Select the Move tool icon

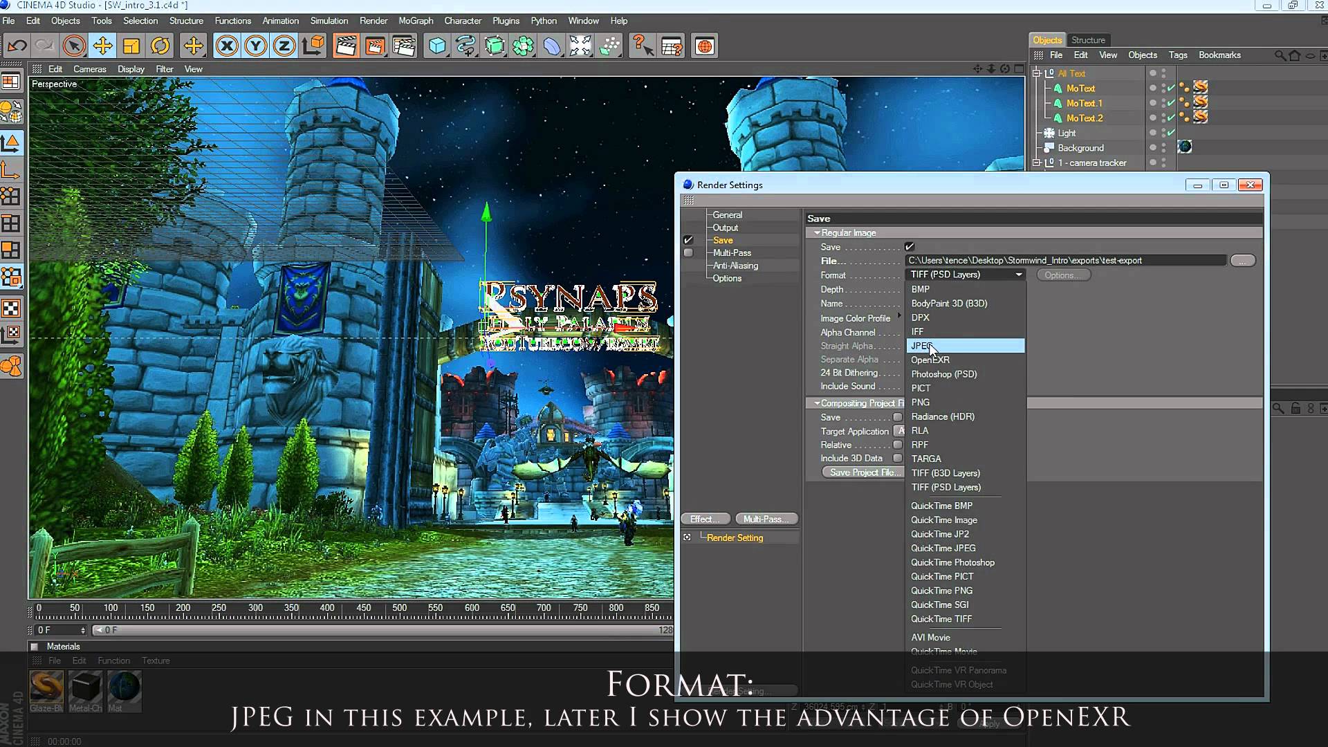coord(103,46)
